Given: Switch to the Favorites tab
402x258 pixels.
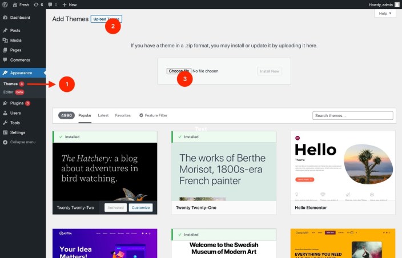Looking at the screenshot, I should pyautogui.click(x=123, y=115).
